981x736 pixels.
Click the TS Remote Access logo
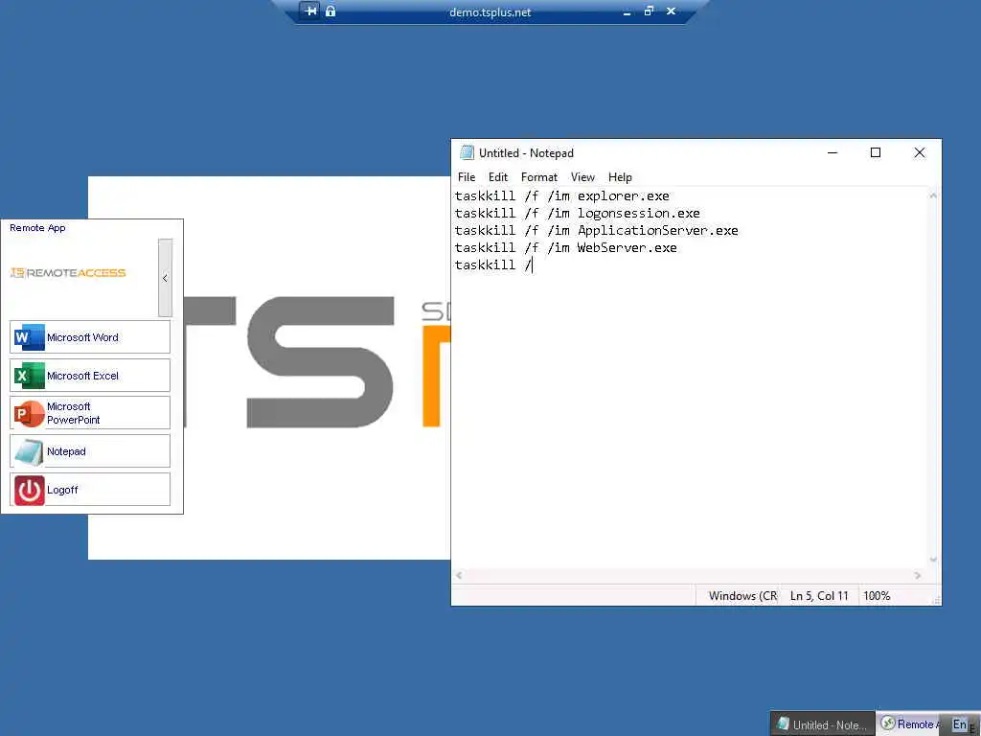coord(68,273)
